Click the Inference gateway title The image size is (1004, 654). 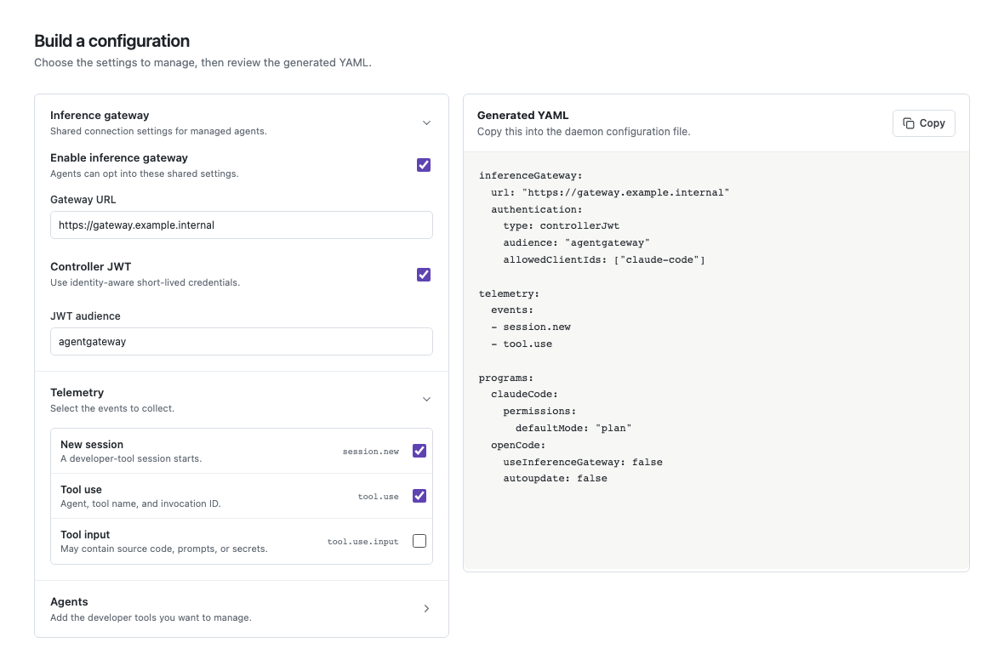100,115
